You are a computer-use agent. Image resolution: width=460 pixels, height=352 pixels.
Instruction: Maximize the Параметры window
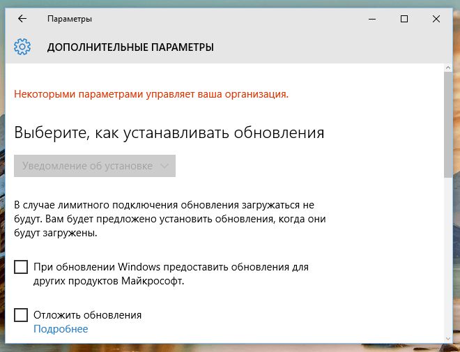coord(404,19)
